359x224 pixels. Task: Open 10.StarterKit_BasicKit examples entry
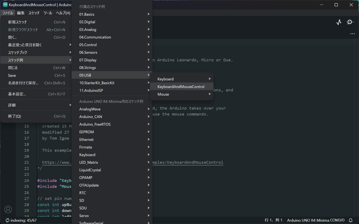click(x=112, y=83)
